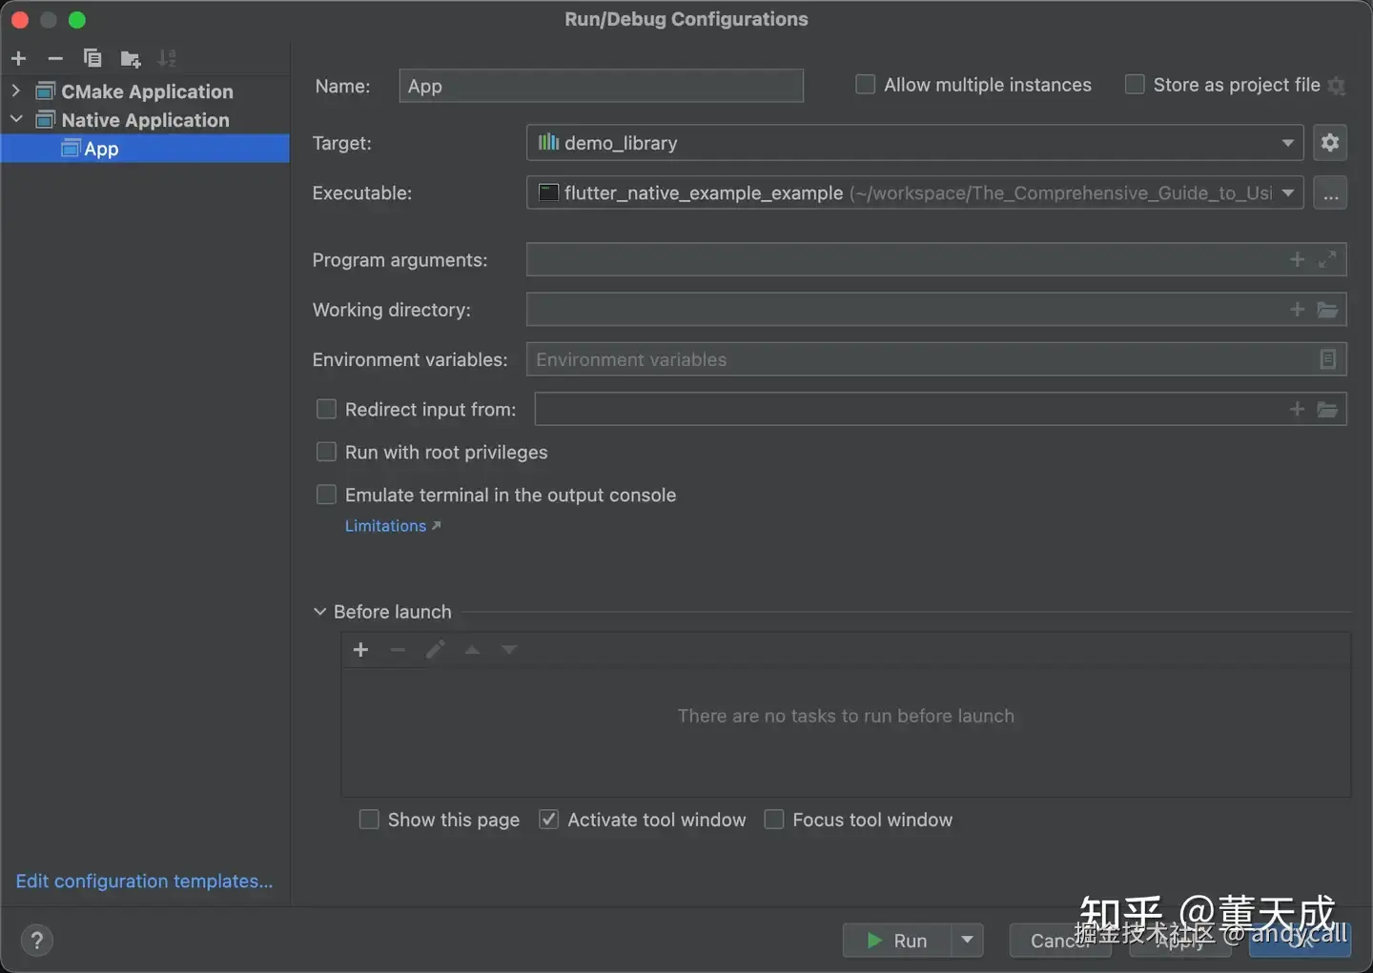
Task: Insert macro in Program arguments field
Action: (1297, 259)
